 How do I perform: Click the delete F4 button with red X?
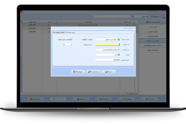[99, 99]
